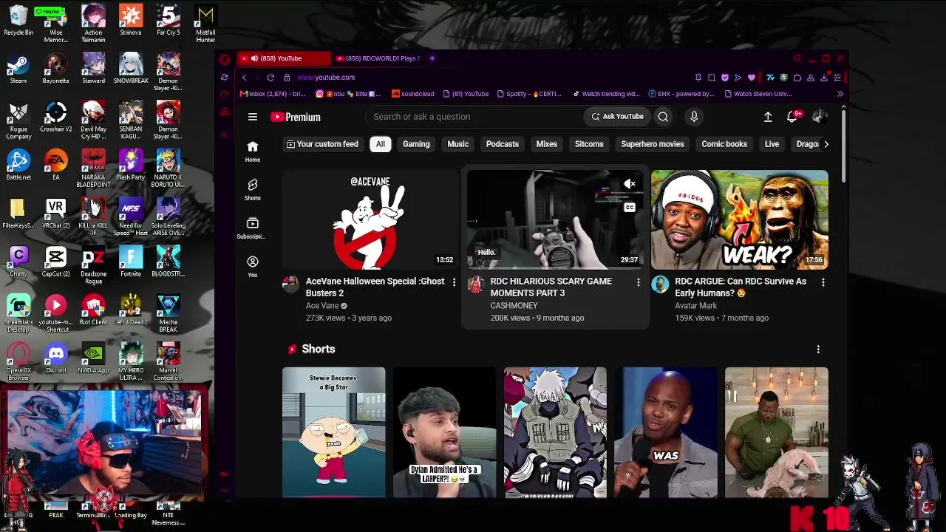
Task: Launch Discord from the desktop
Action: click(x=55, y=358)
